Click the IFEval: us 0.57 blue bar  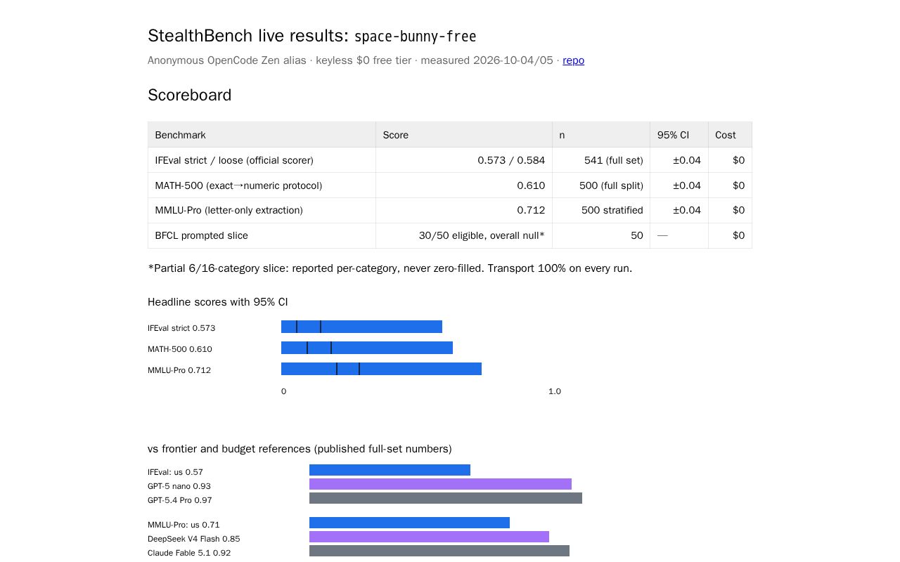point(390,470)
